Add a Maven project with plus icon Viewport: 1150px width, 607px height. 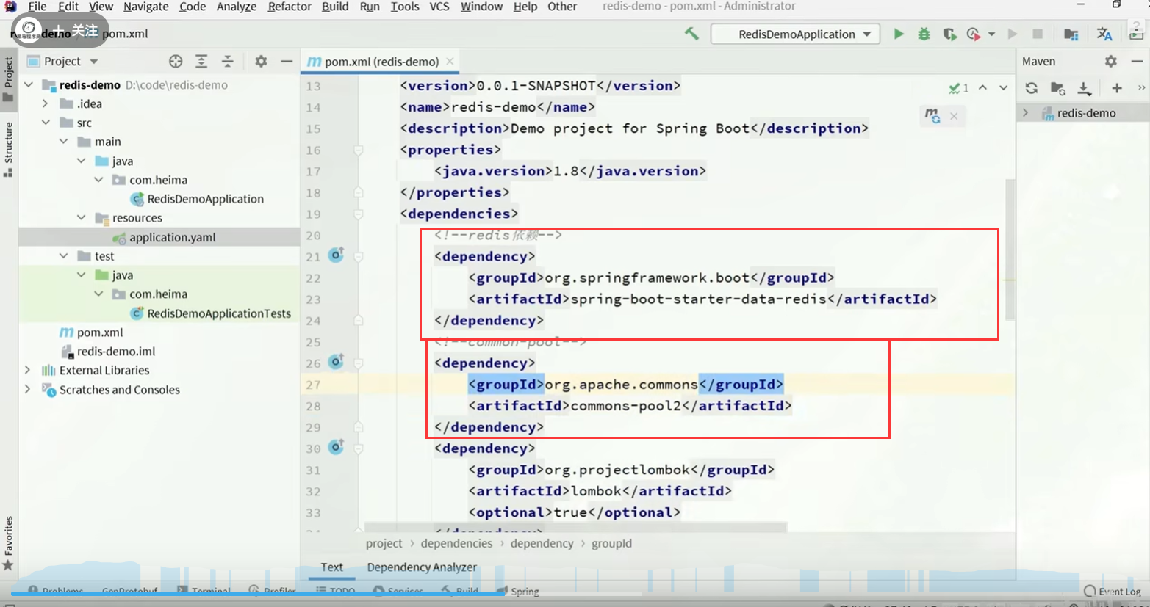[1117, 88]
